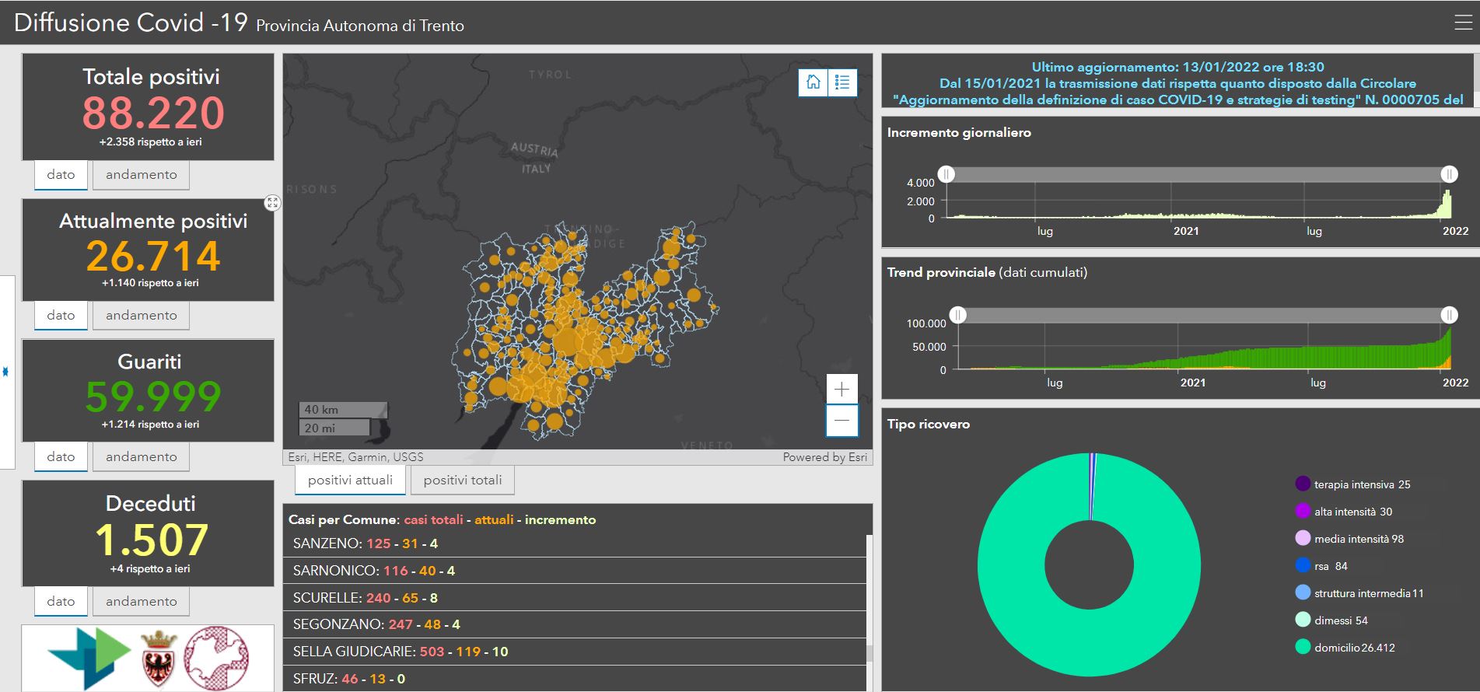This screenshot has height=692, width=1480.
Task: Switch to positivi totali map tab
Action: 463,481
